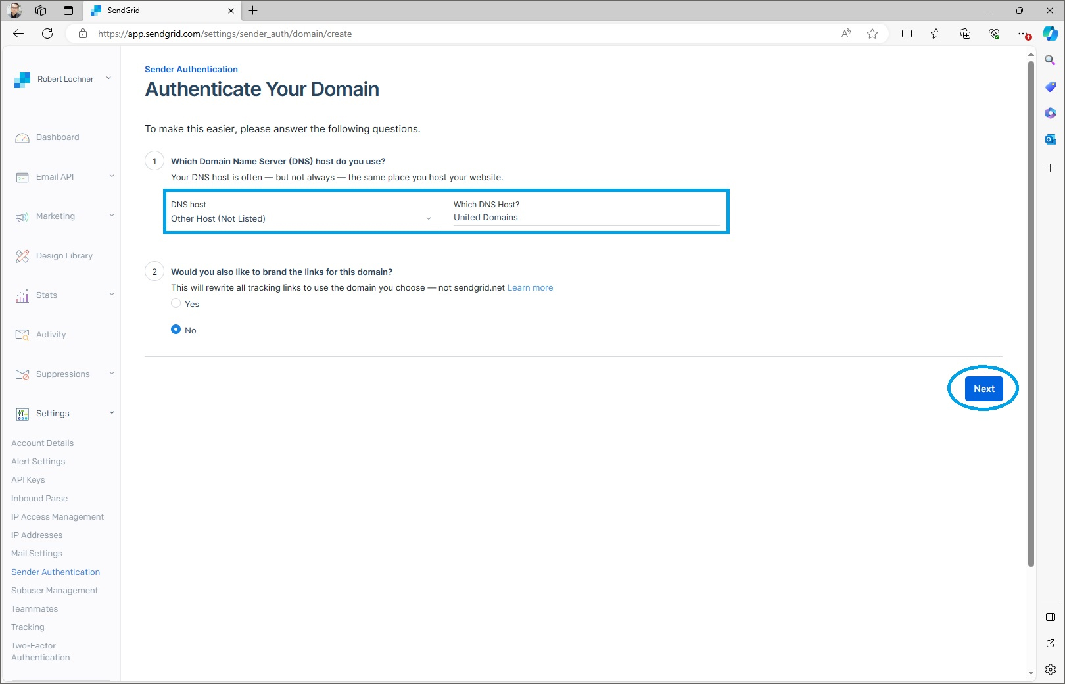Expand Stats menu chevron
The image size is (1065, 684).
(112, 295)
